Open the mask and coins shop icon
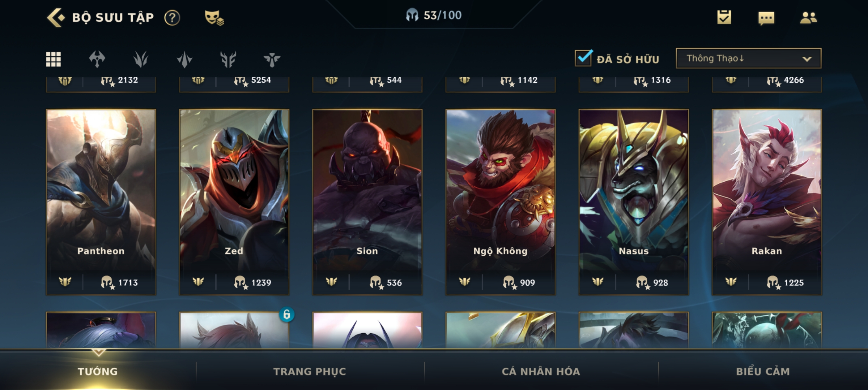The image size is (868, 390). (214, 18)
